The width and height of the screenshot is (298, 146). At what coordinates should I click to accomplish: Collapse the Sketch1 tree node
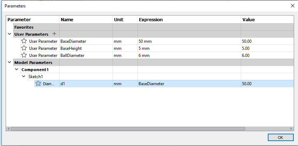click(x=23, y=77)
